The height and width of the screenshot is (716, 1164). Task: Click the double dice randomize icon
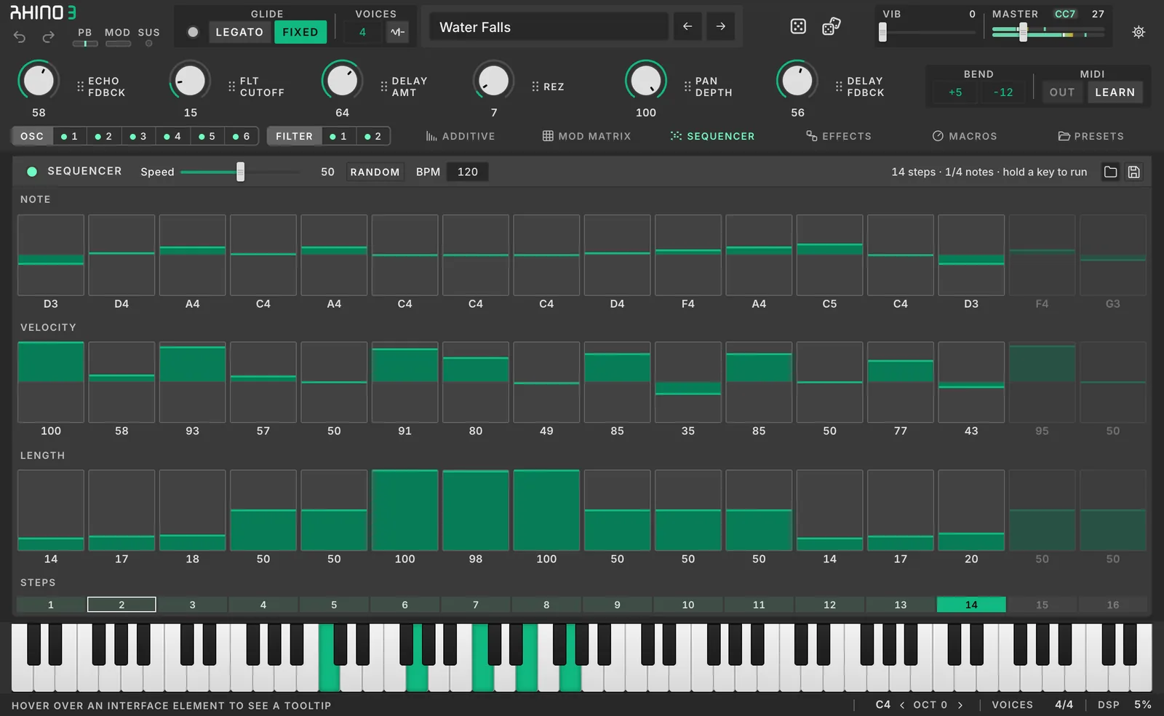[x=831, y=27]
